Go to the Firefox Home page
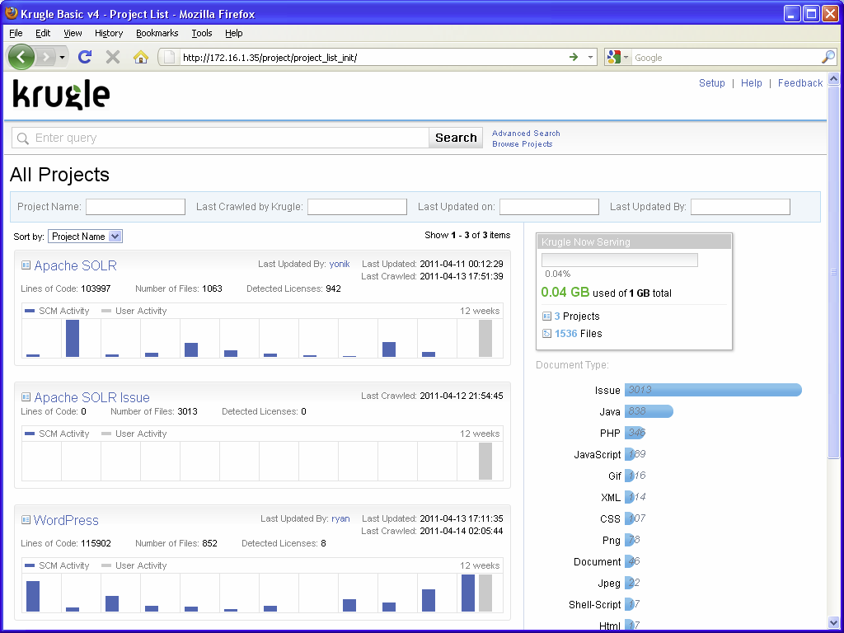This screenshot has width=844, height=633. click(x=140, y=57)
